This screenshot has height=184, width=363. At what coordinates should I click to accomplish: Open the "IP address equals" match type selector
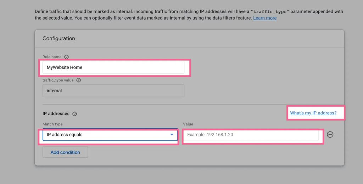(x=110, y=135)
